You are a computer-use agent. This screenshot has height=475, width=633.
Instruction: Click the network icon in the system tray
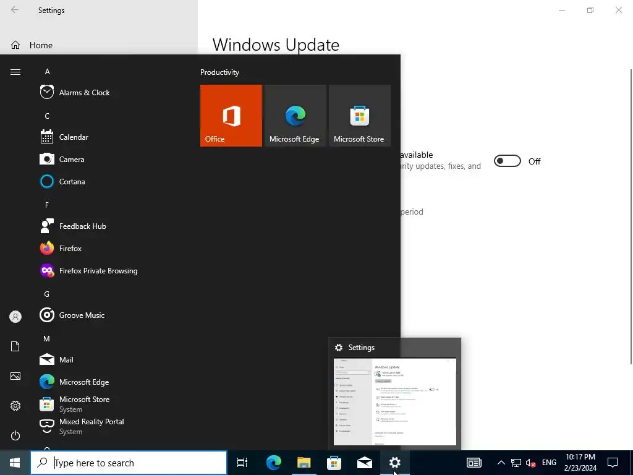516,463
